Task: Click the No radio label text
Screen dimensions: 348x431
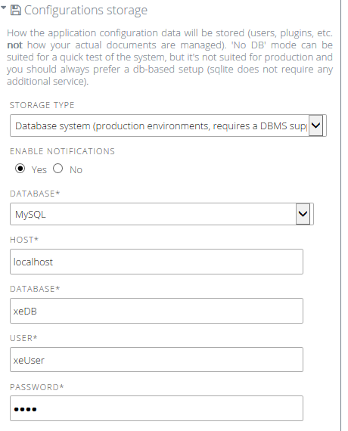Action: coord(76,170)
